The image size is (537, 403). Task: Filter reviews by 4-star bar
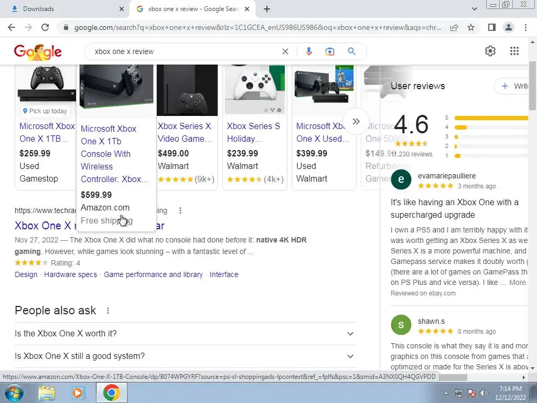pos(491,128)
